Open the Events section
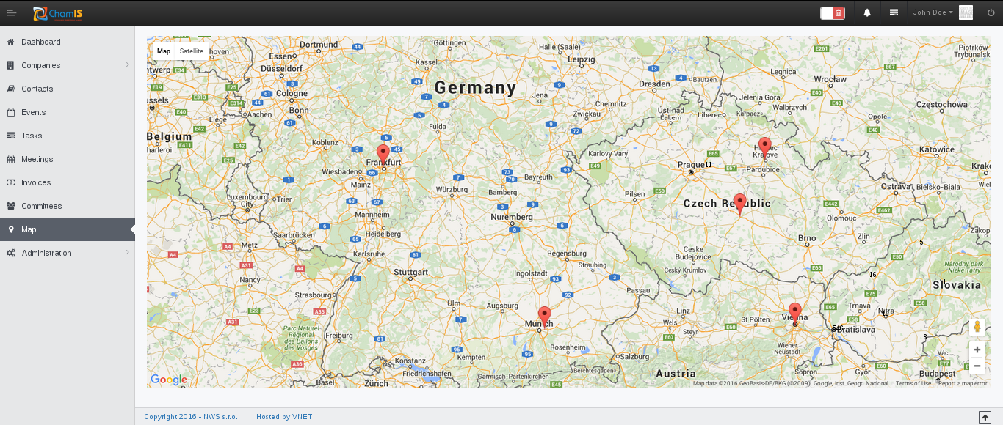 68,112
